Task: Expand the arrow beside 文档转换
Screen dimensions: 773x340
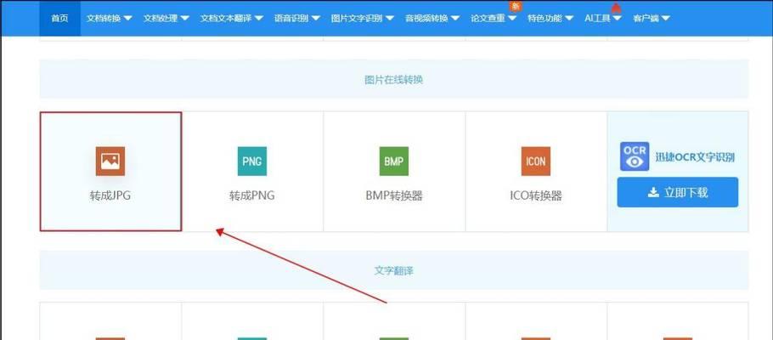Action: click(x=127, y=19)
